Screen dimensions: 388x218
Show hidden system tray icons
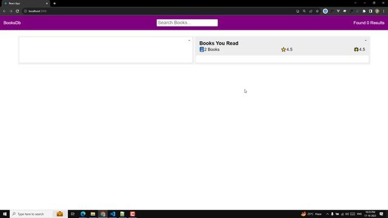tap(327, 214)
